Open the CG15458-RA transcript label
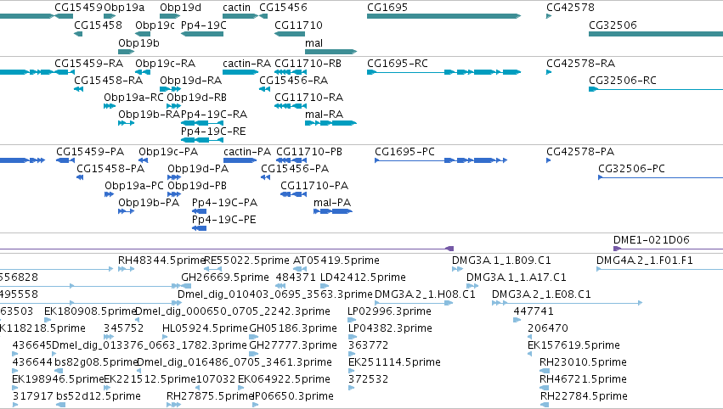The width and height of the screenshot is (723, 409). pyautogui.click(x=109, y=80)
